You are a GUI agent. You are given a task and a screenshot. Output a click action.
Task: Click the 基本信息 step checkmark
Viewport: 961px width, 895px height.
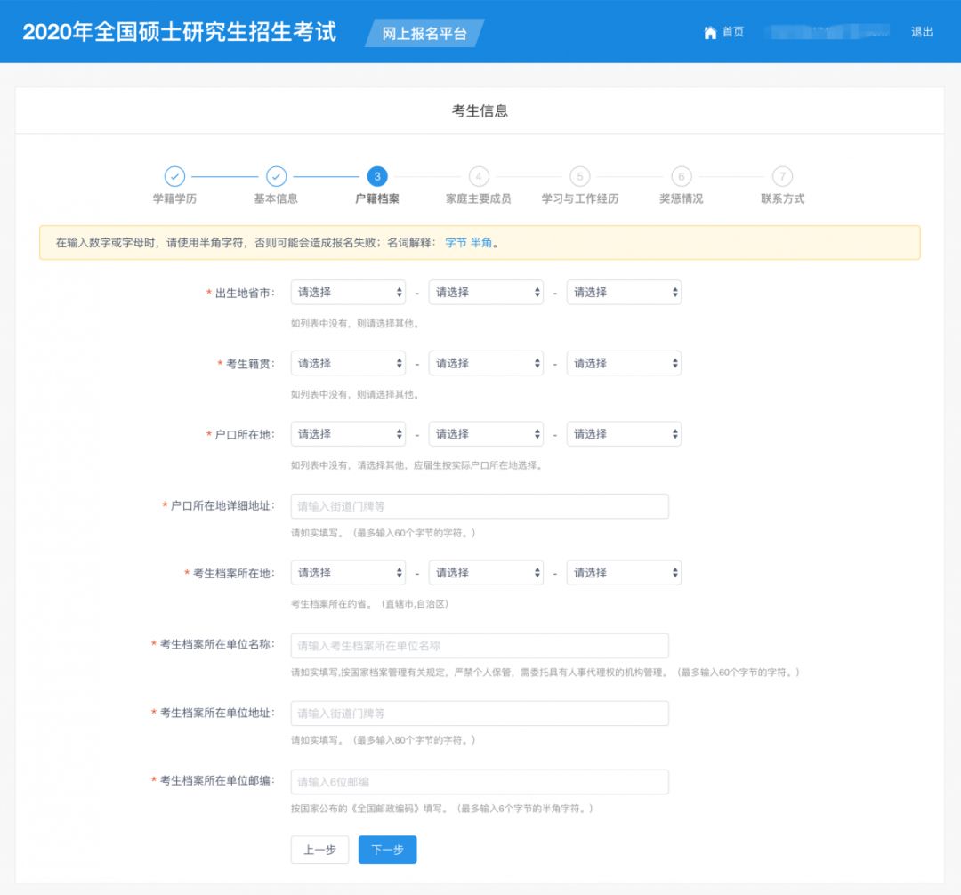(278, 176)
